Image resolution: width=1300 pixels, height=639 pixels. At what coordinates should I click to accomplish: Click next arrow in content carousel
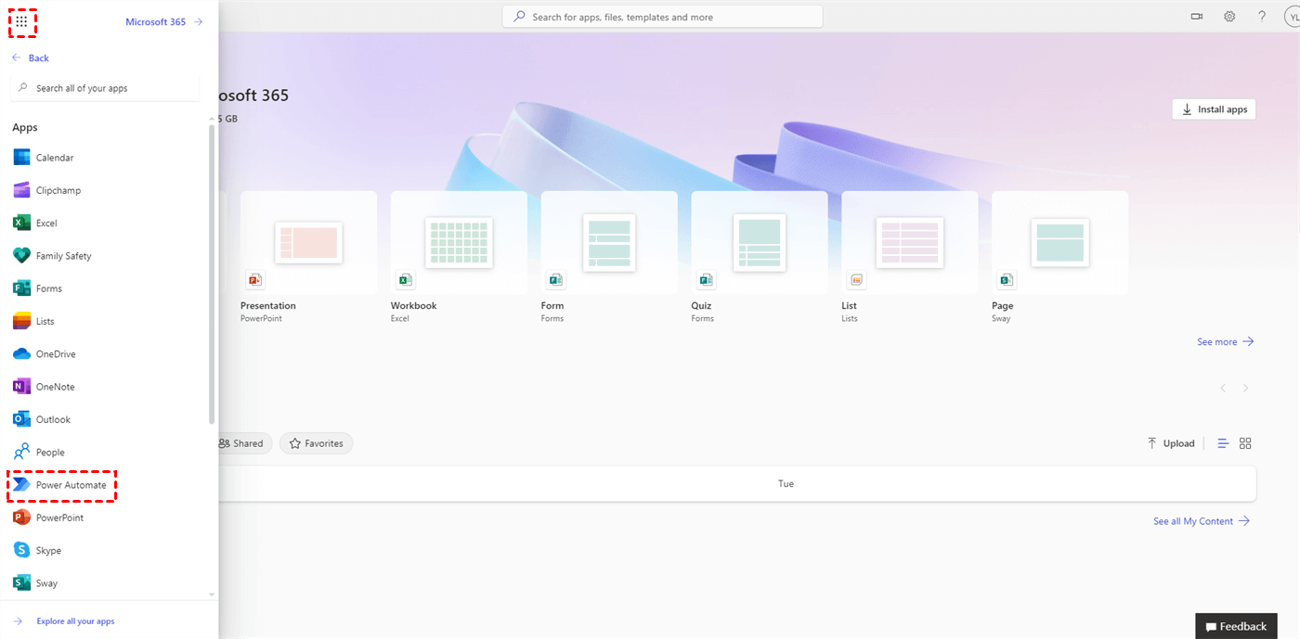coord(1246,388)
